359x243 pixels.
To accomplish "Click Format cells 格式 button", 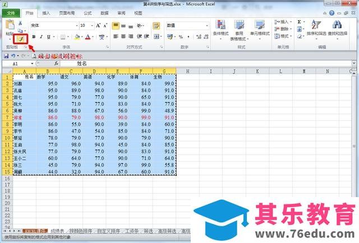I will tap(283, 36).
